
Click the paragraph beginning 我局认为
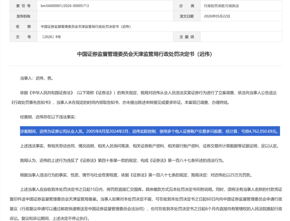(123, 161)
